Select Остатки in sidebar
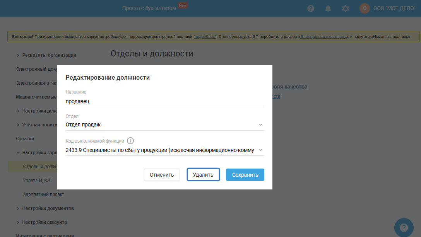This screenshot has height=237, width=421. point(25,139)
